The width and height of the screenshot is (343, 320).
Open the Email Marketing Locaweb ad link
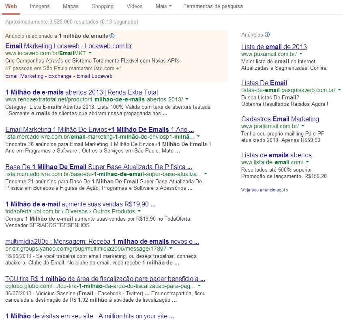(69, 46)
